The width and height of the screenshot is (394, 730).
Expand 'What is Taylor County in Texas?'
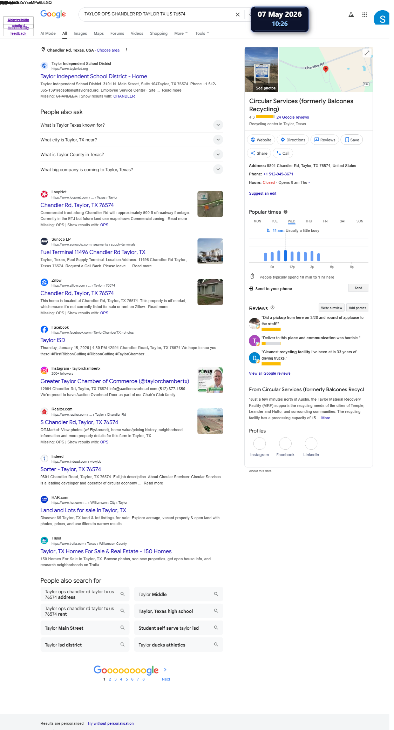click(131, 154)
